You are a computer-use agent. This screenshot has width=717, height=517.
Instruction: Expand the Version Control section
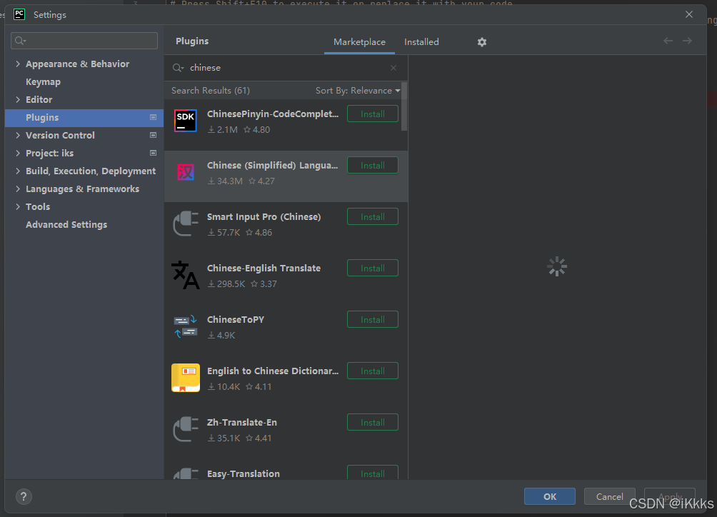click(18, 135)
